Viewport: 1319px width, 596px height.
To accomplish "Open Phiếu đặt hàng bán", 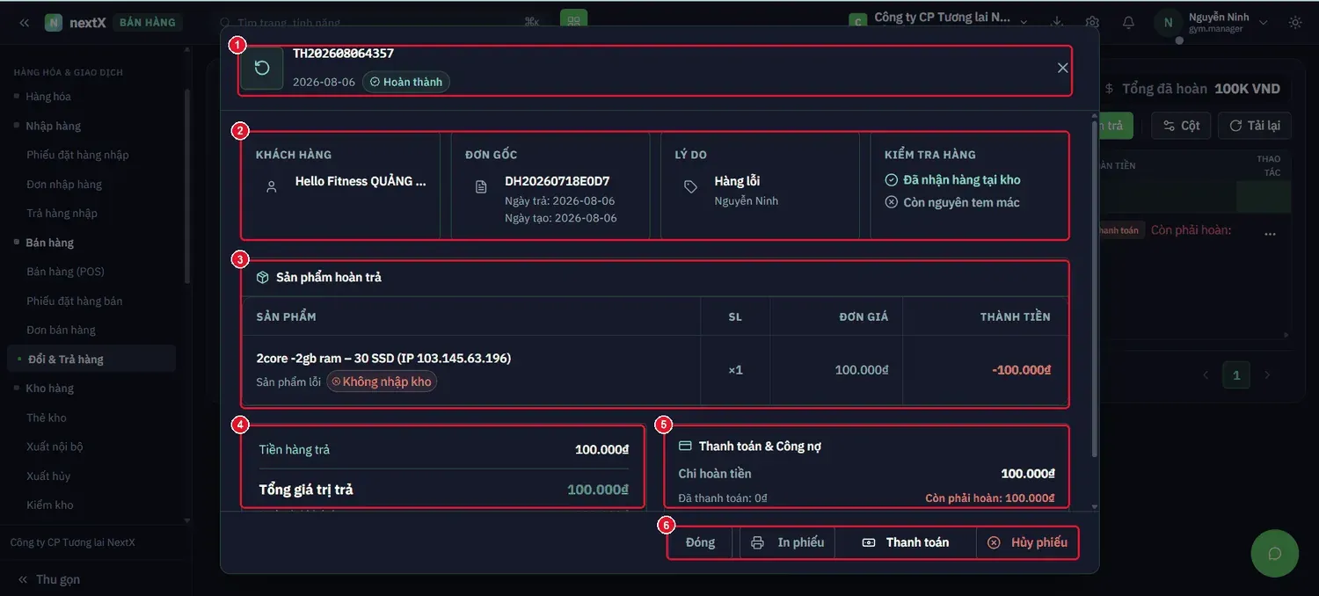I will [75, 301].
